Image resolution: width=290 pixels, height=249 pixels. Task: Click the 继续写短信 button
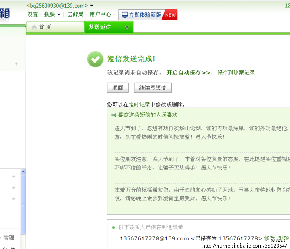click(x=153, y=88)
